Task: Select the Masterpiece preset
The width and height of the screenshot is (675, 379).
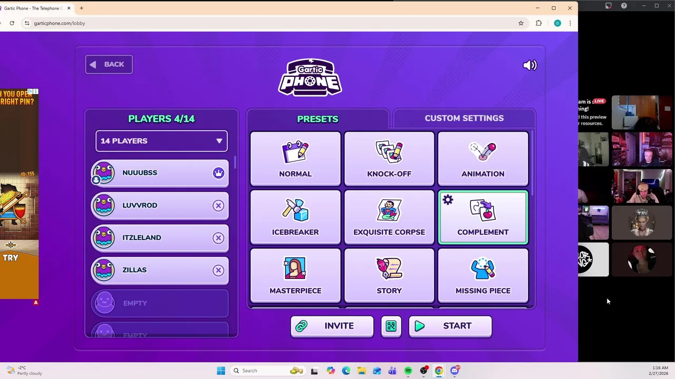Action: pos(295,275)
